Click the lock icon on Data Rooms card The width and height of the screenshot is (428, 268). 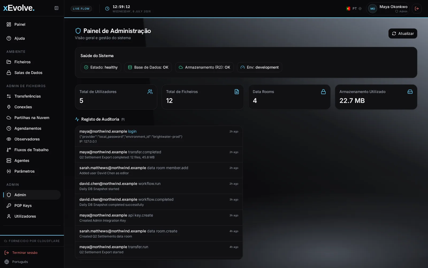pyautogui.click(x=323, y=92)
